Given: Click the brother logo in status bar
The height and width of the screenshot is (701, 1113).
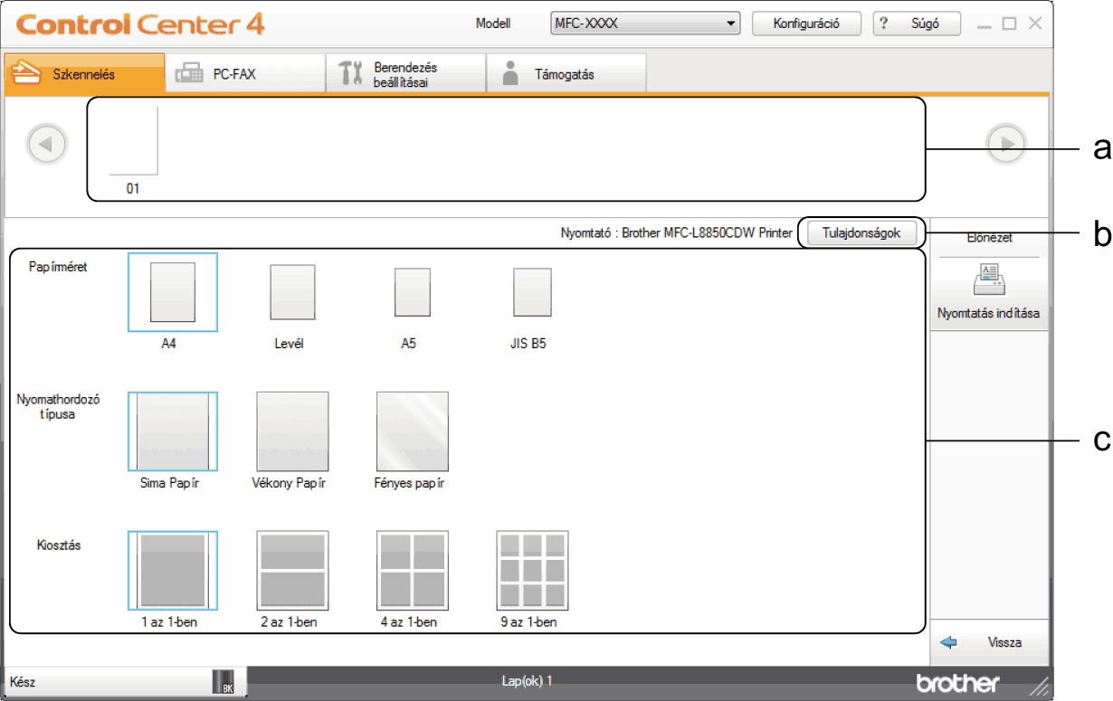Looking at the screenshot, I should pyautogui.click(x=959, y=682).
